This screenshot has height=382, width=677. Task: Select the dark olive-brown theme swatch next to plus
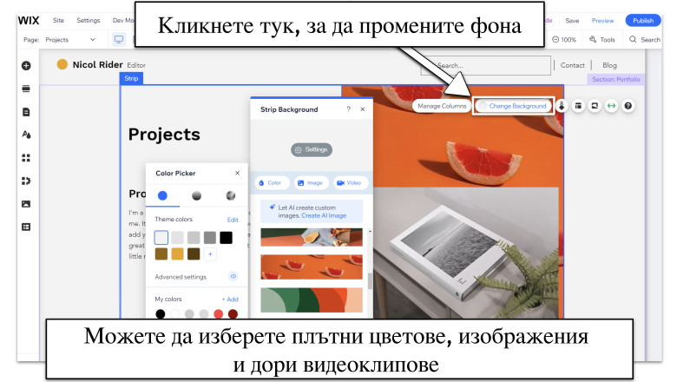coord(194,254)
